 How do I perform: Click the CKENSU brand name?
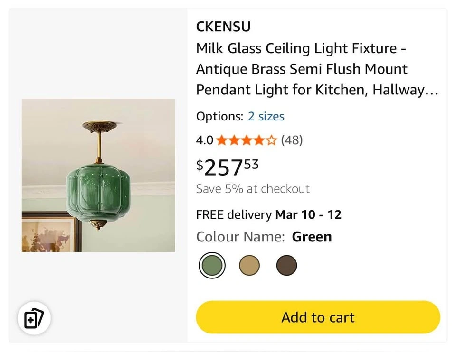(223, 27)
